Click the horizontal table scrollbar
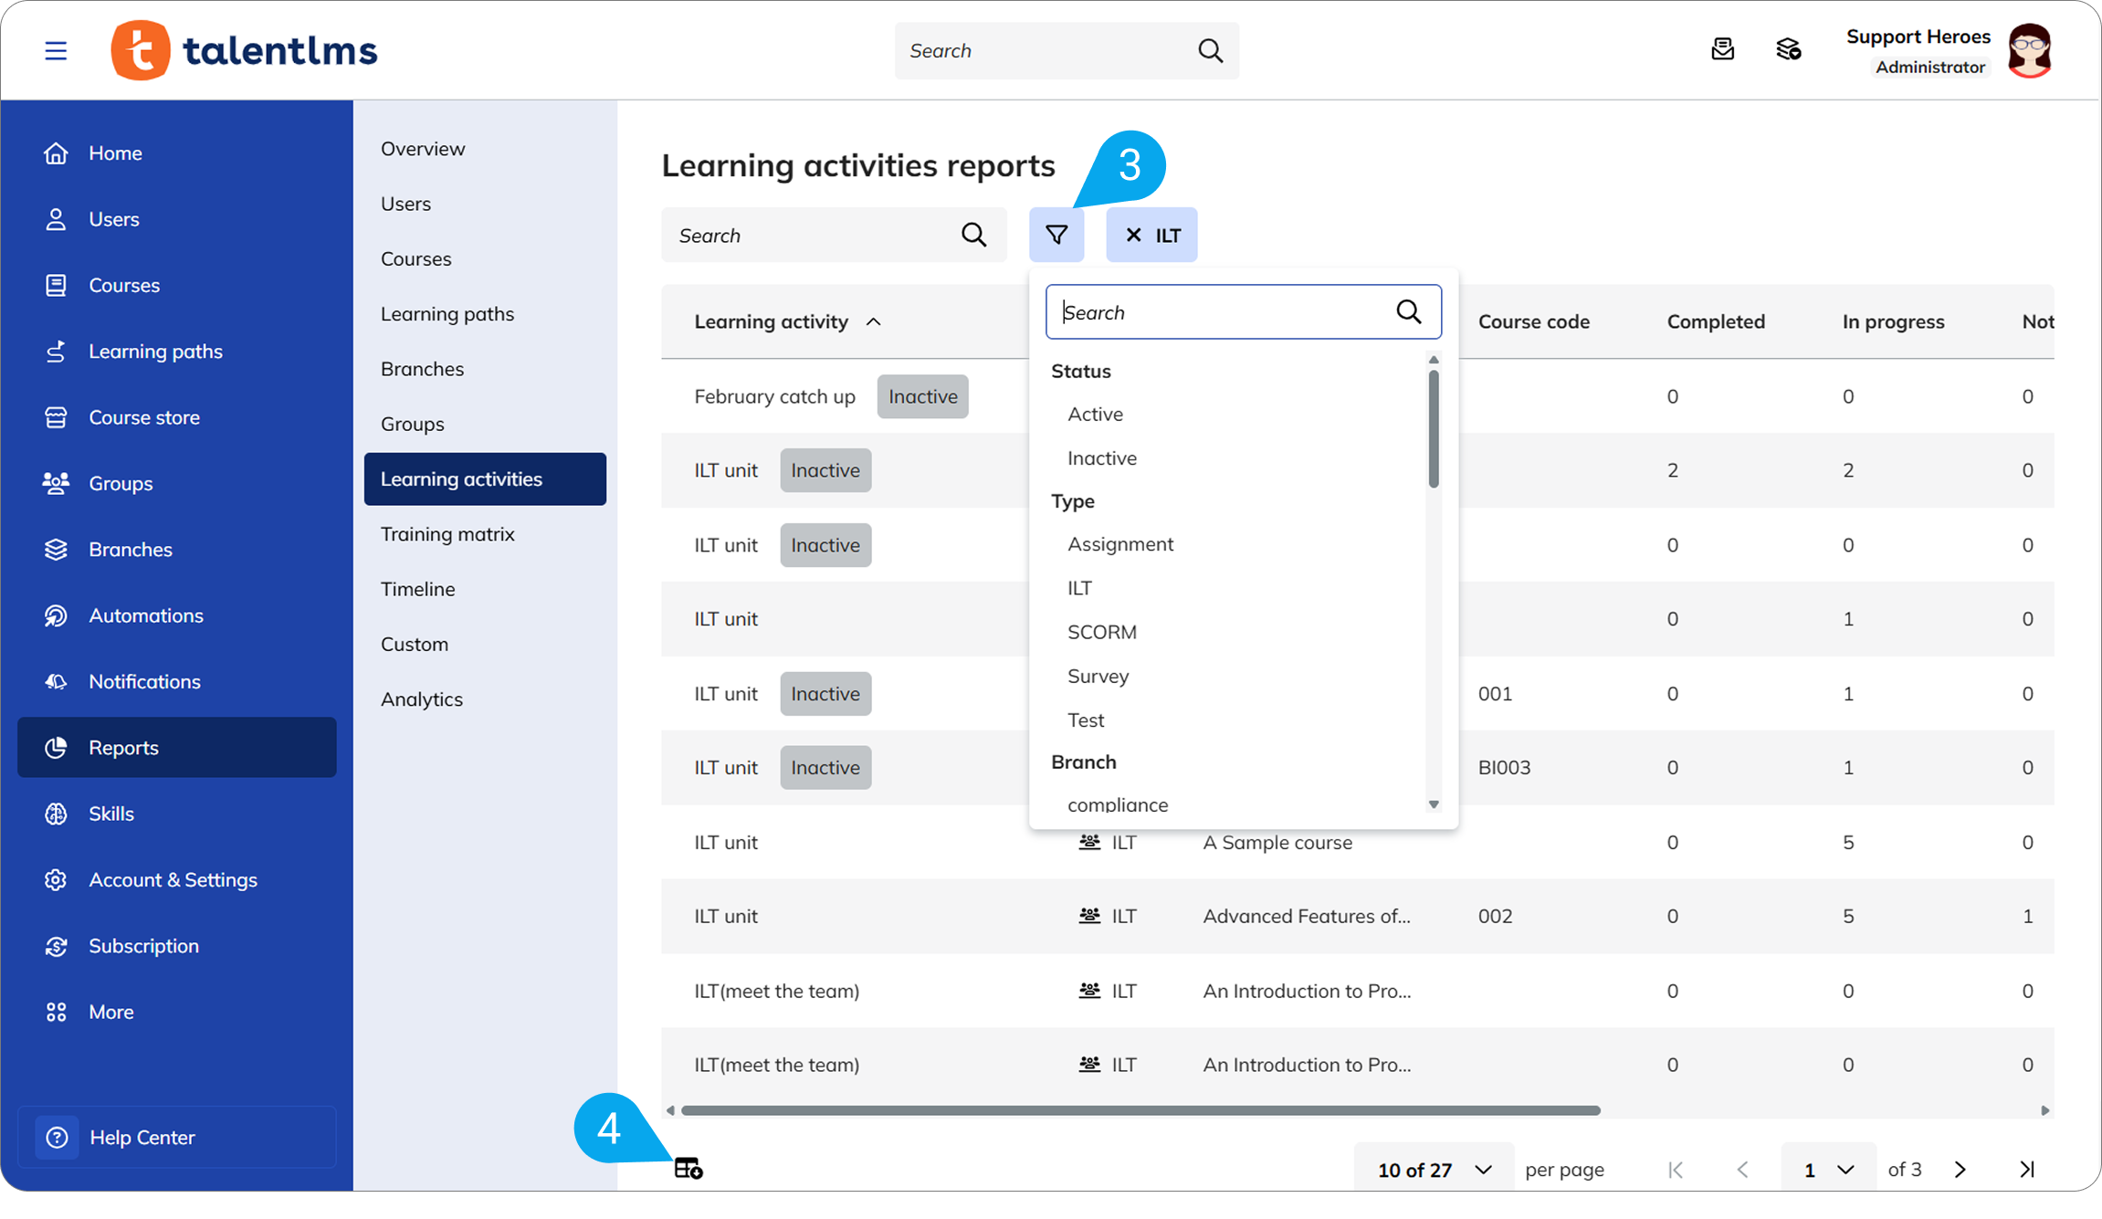 [1140, 1110]
